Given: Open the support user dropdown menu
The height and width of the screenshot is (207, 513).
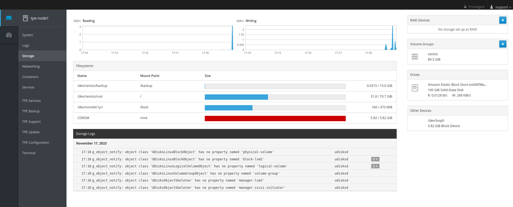Looking at the screenshot, I should (500, 7).
